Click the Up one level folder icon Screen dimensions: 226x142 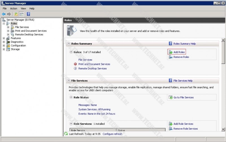(16, 14)
